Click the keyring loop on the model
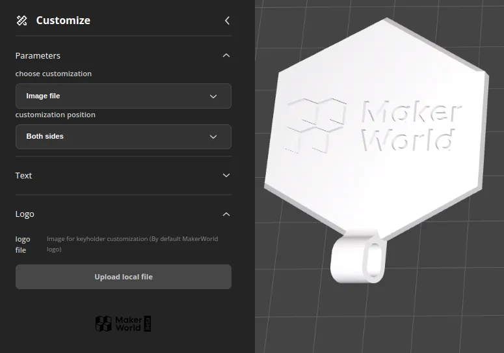504x353 pixels. [358, 257]
